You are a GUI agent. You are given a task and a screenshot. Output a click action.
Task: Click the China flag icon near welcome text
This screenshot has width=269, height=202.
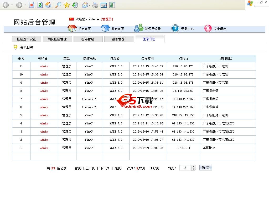click(71, 19)
